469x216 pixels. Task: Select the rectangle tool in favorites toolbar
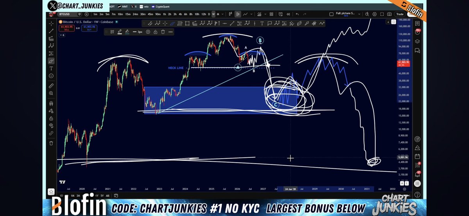(x=187, y=23)
